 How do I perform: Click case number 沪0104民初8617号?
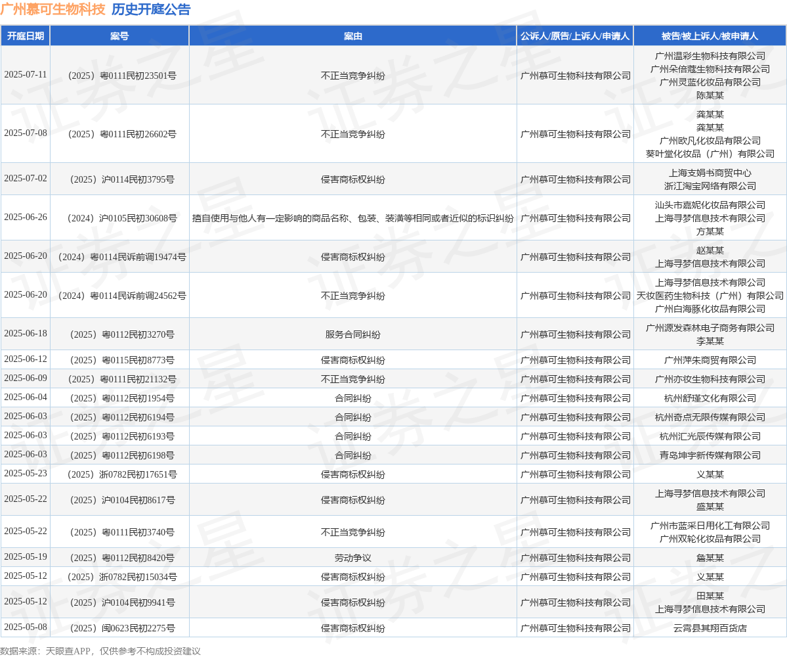122,500
